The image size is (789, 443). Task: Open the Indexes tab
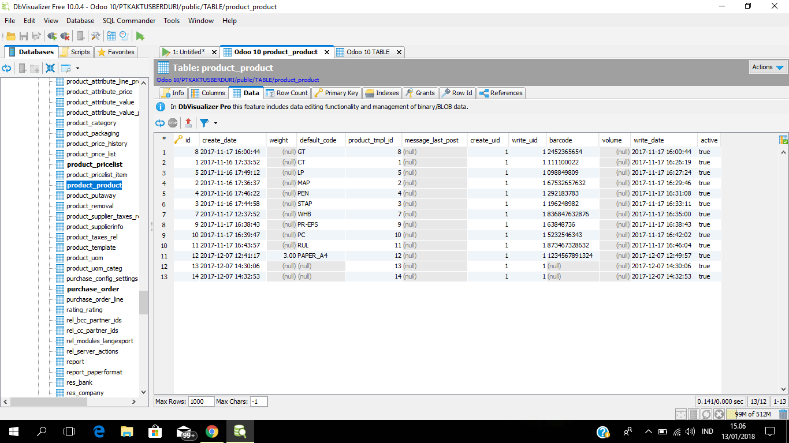point(382,93)
